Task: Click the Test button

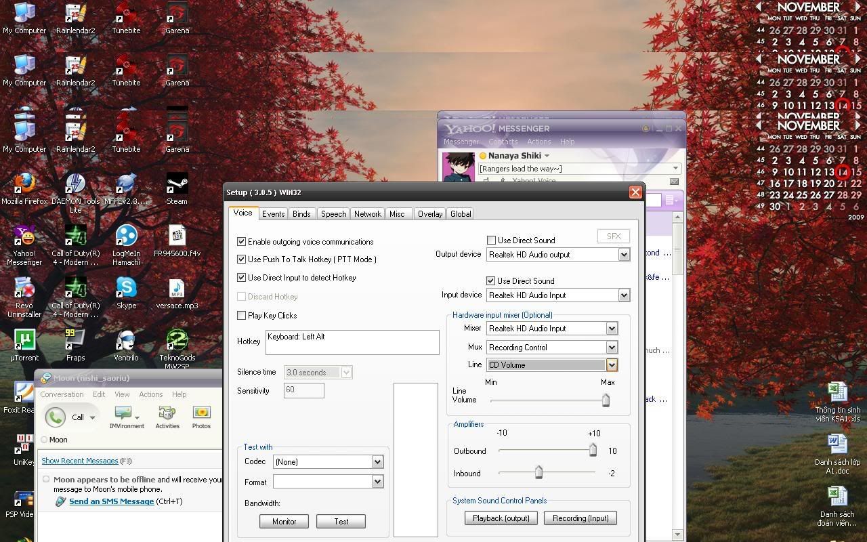Action: (x=341, y=521)
